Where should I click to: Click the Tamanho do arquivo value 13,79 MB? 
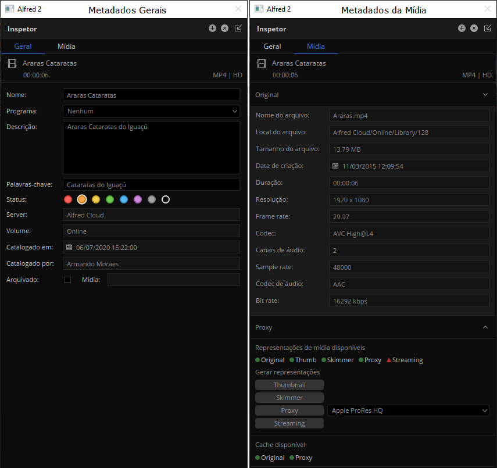pyautogui.click(x=409, y=149)
